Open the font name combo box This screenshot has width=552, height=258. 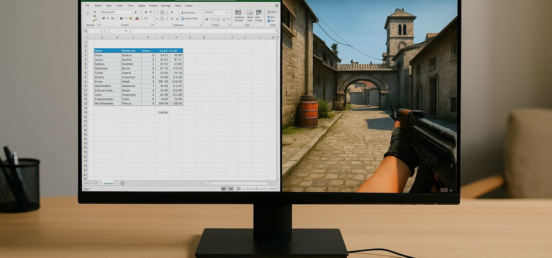[116, 12]
